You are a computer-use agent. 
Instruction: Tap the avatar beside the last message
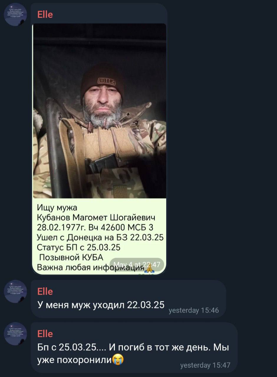pyautogui.click(x=15, y=334)
